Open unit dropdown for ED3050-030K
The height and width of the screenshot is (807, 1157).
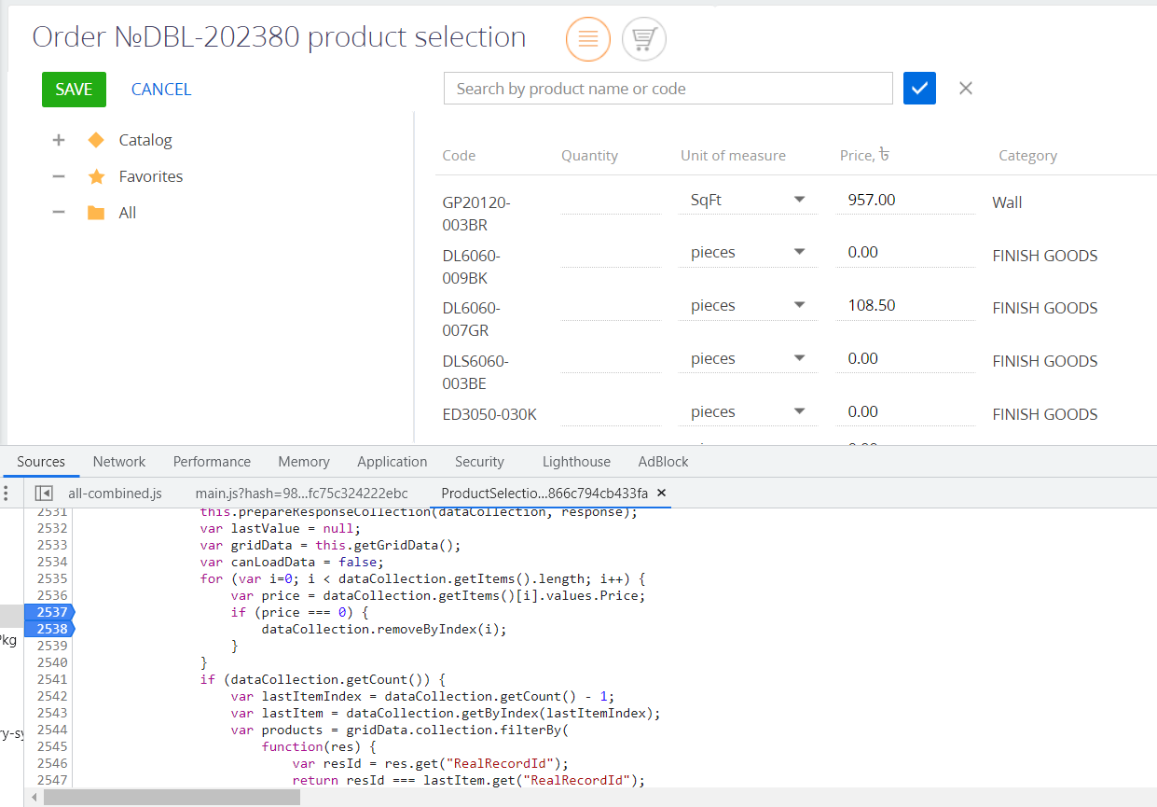[799, 411]
